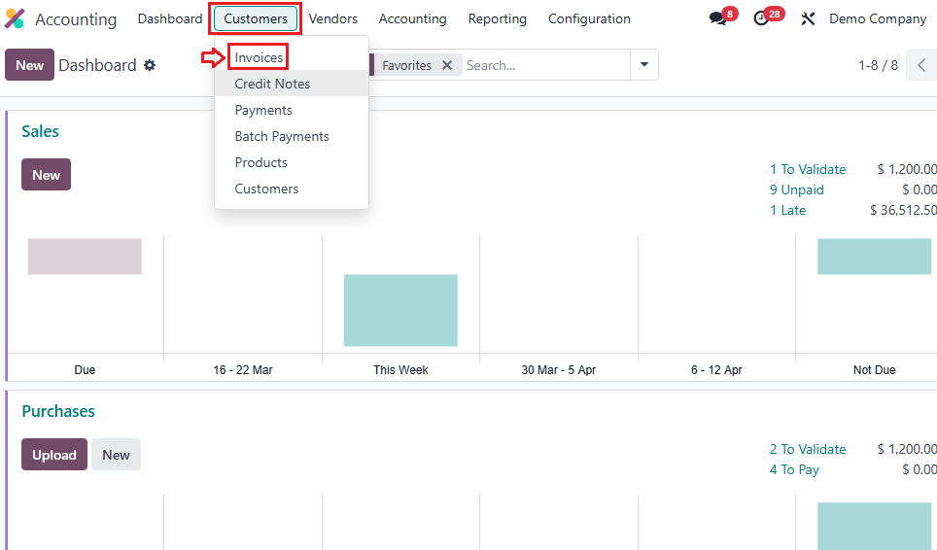Remove the Favorites filter with its X

click(447, 65)
